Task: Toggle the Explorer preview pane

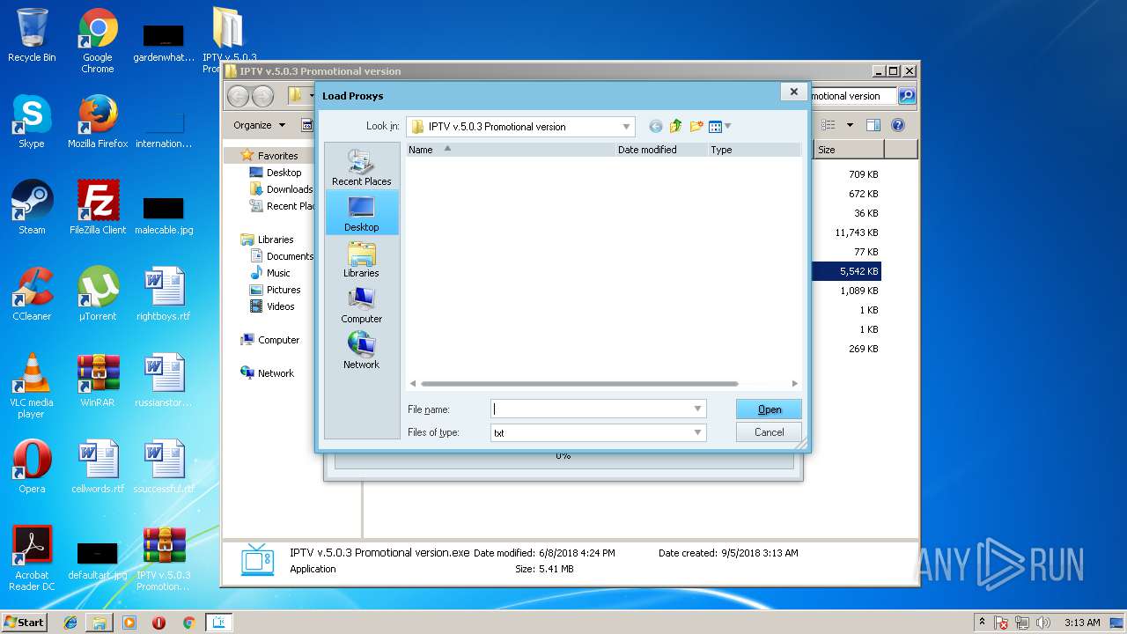Action: [x=873, y=125]
